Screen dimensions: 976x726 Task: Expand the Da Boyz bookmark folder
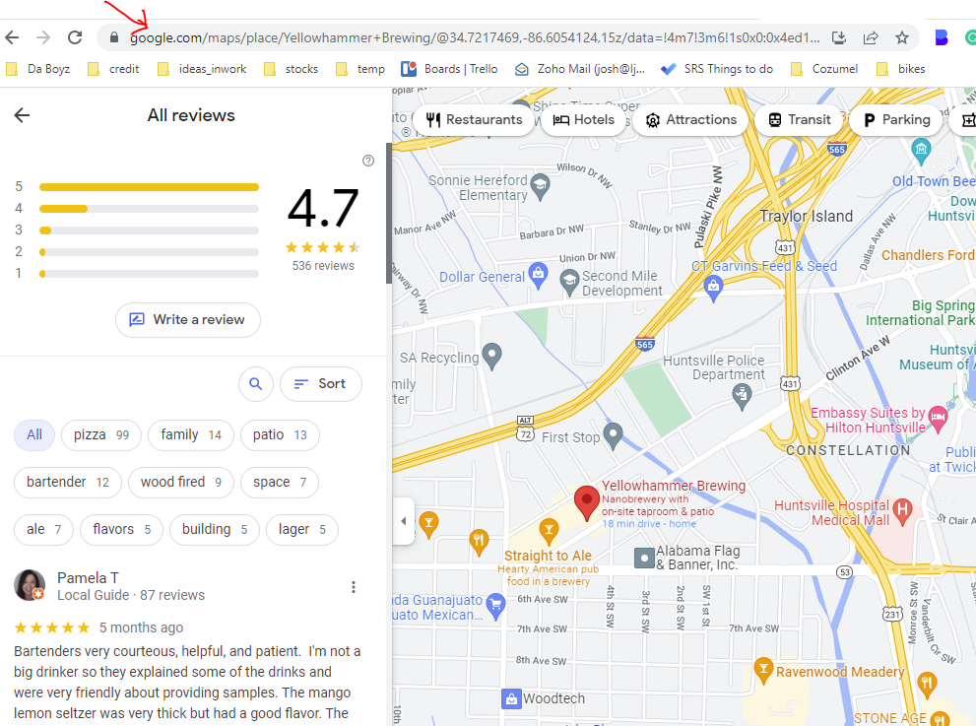38,69
